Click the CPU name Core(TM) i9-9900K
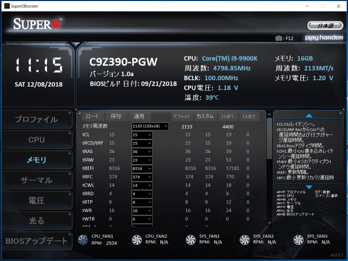Viewport: 348px width, 261px height. click(x=230, y=59)
